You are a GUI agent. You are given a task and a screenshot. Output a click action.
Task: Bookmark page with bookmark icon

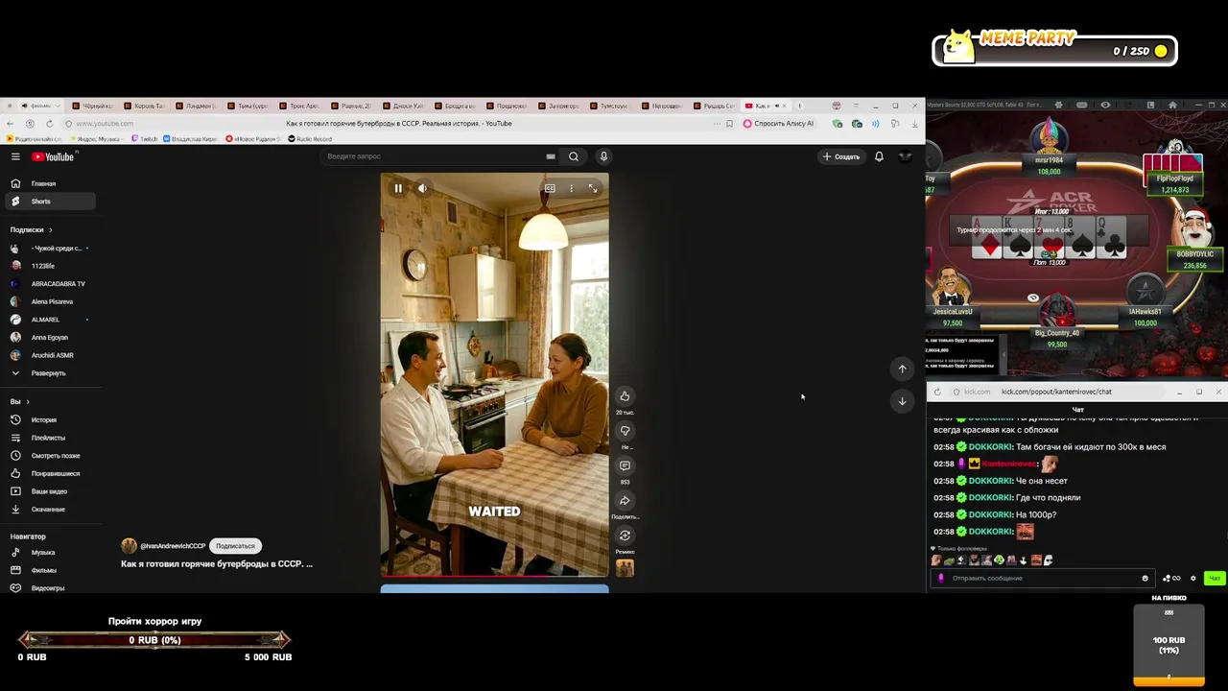[x=730, y=124]
